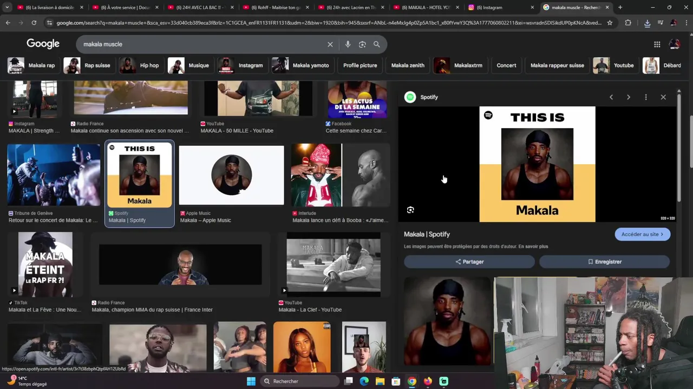Open a new browser tab
Viewport: 693px width, 389px height.
[x=620, y=8]
